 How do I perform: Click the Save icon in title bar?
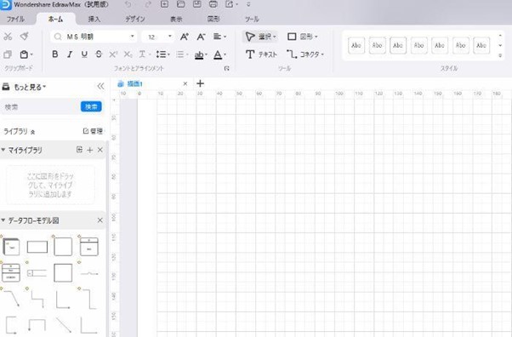coord(197,4)
